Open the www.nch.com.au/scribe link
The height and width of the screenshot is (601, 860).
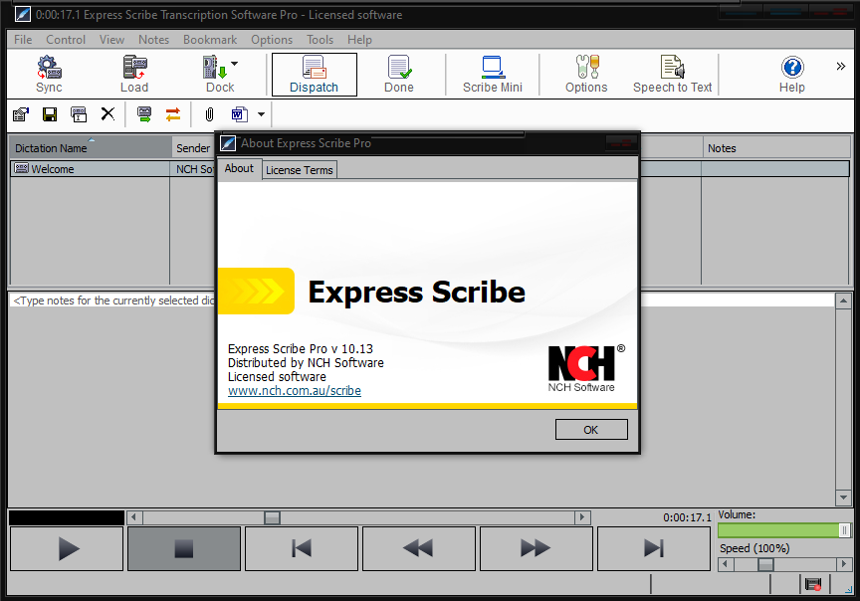point(295,390)
